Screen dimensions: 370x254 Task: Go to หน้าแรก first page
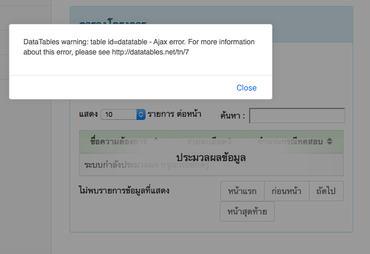click(x=242, y=191)
